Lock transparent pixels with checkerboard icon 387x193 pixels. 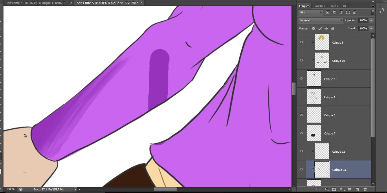(x=313, y=29)
